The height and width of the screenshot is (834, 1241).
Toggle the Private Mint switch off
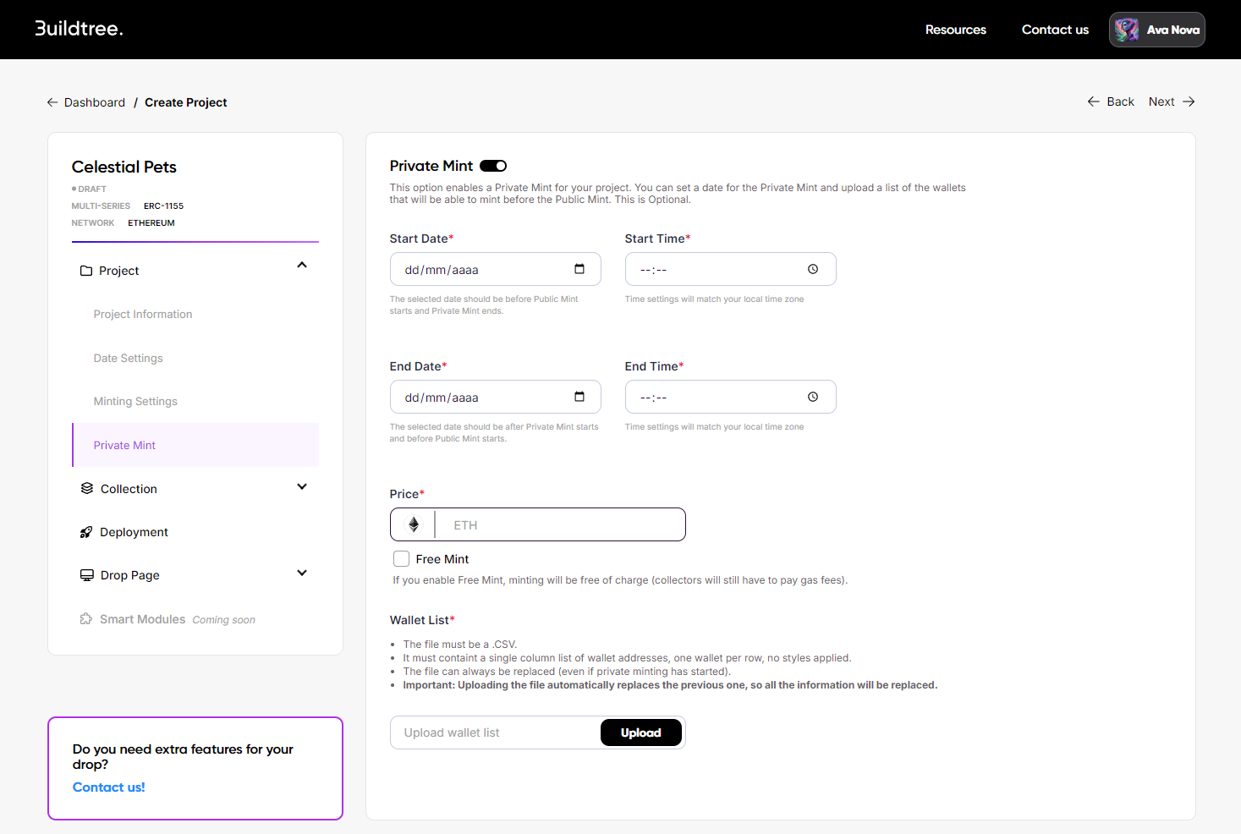pos(493,166)
